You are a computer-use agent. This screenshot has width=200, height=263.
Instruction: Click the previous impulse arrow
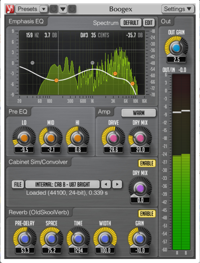[x=106, y=184]
